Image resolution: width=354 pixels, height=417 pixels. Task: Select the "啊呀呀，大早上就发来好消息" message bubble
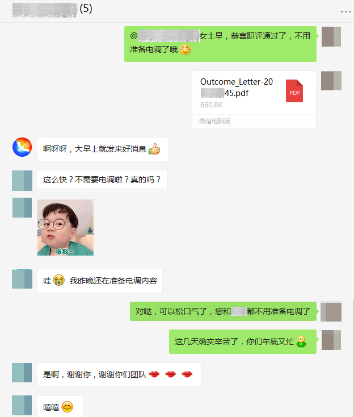[103, 149]
